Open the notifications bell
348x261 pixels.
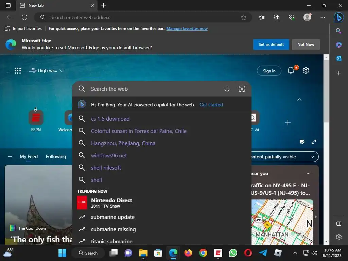tap(291, 71)
